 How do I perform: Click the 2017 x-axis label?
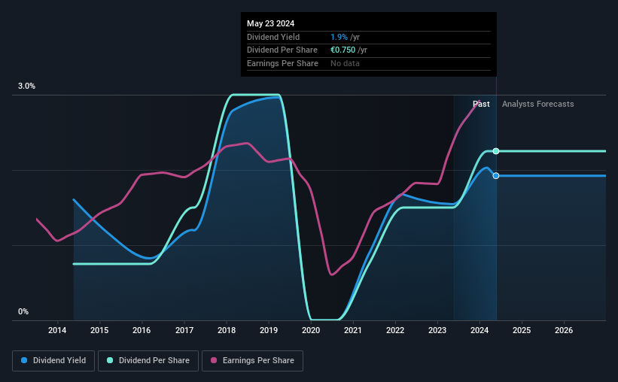tap(184, 330)
